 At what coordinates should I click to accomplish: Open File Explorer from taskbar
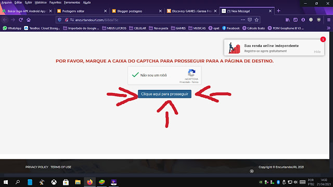click(78, 182)
